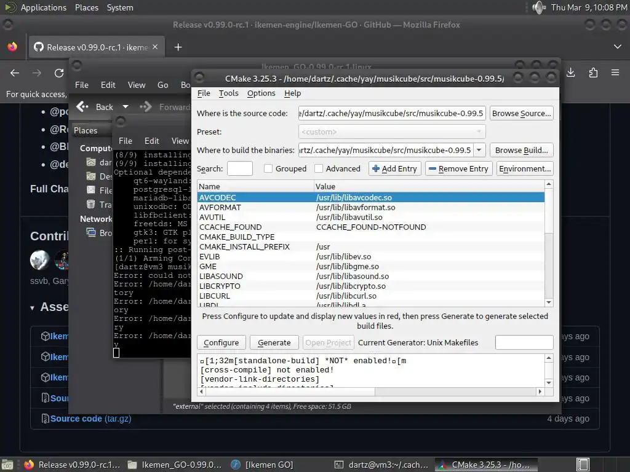
Task: Select the AVUTIL cache entry
Action: click(x=370, y=217)
